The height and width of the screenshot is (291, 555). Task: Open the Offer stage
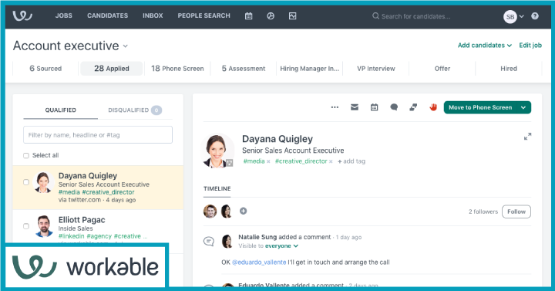pos(442,69)
